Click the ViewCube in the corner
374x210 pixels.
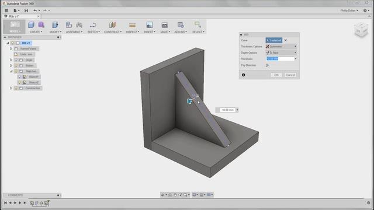(361, 30)
